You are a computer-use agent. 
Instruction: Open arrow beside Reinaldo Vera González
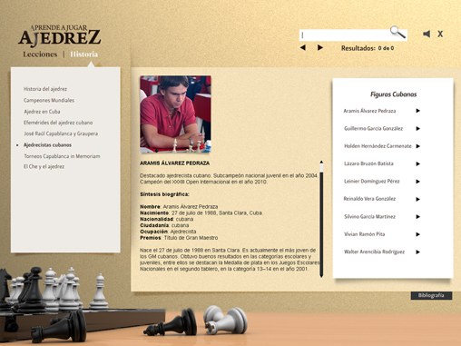coord(417,199)
